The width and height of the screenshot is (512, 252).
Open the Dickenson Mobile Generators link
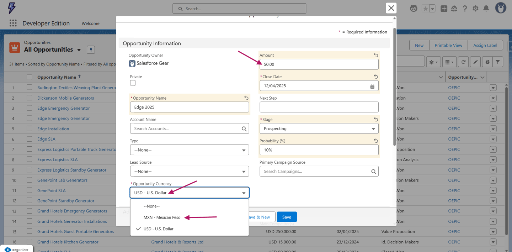pos(65,98)
